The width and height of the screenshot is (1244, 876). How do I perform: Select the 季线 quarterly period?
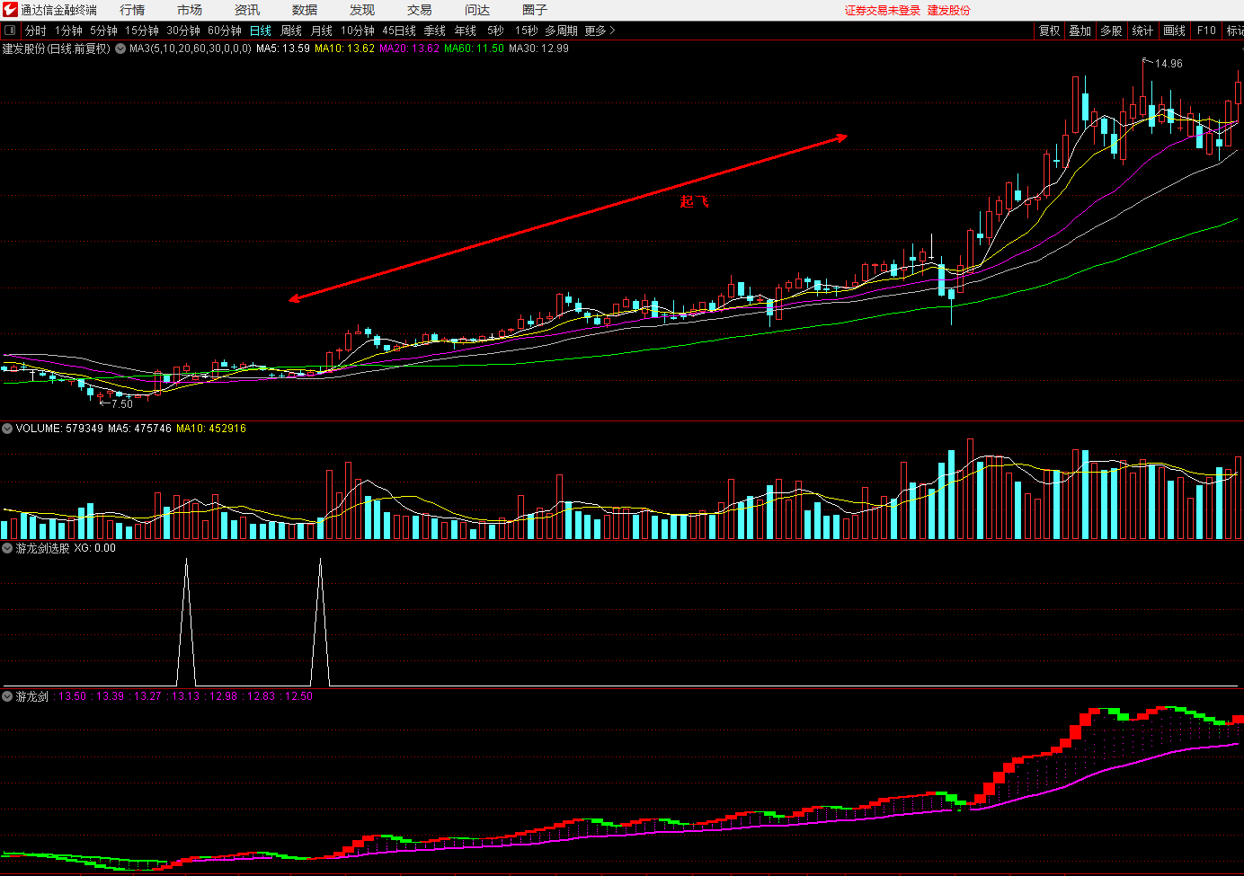pos(435,31)
